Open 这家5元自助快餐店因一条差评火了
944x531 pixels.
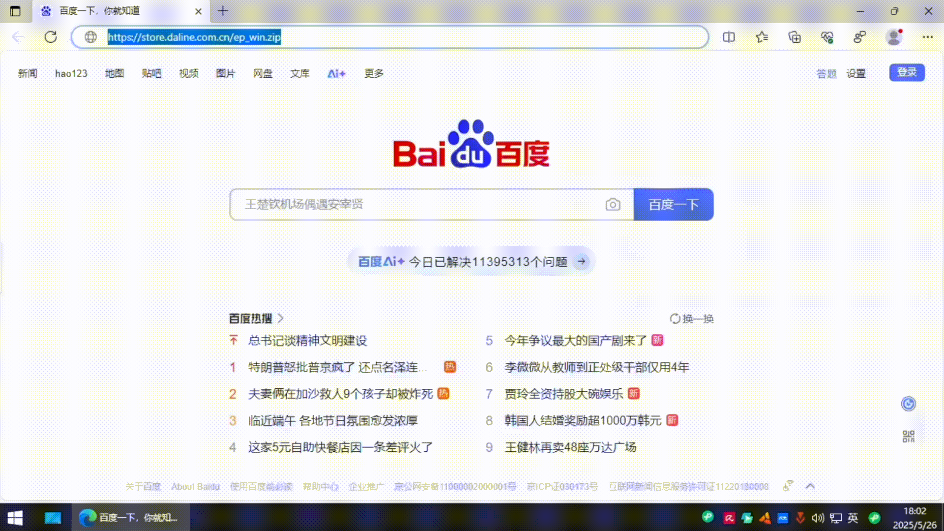[x=340, y=447]
